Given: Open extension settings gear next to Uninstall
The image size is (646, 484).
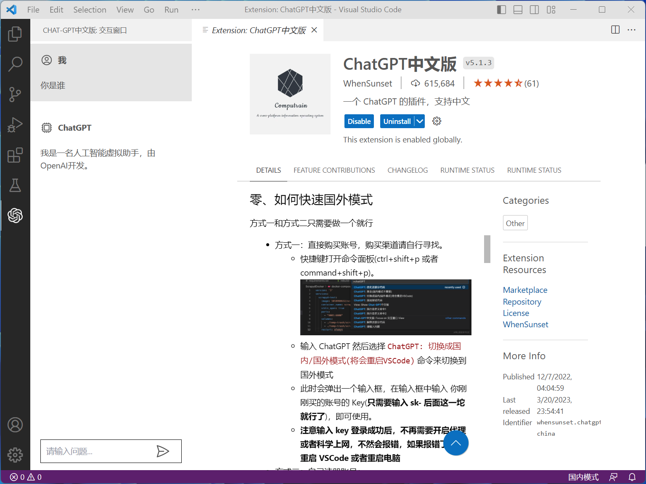Looking at the screenshot, I should (437, 121).
